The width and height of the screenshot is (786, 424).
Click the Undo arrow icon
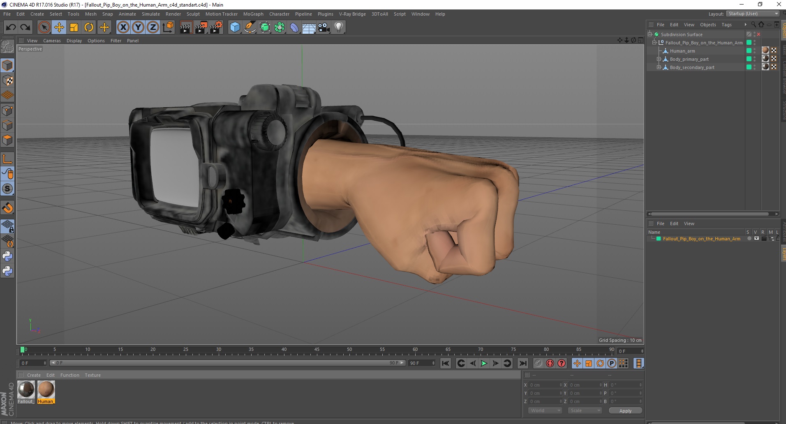[11, 28]
